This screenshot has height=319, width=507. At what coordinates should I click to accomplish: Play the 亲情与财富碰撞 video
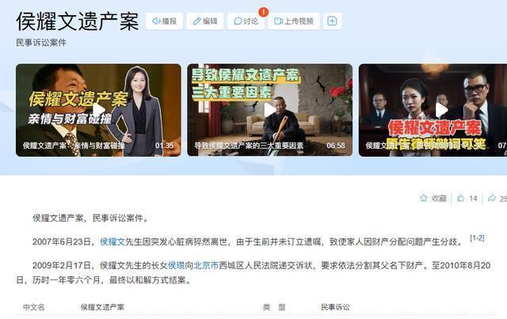click(98, 110)
